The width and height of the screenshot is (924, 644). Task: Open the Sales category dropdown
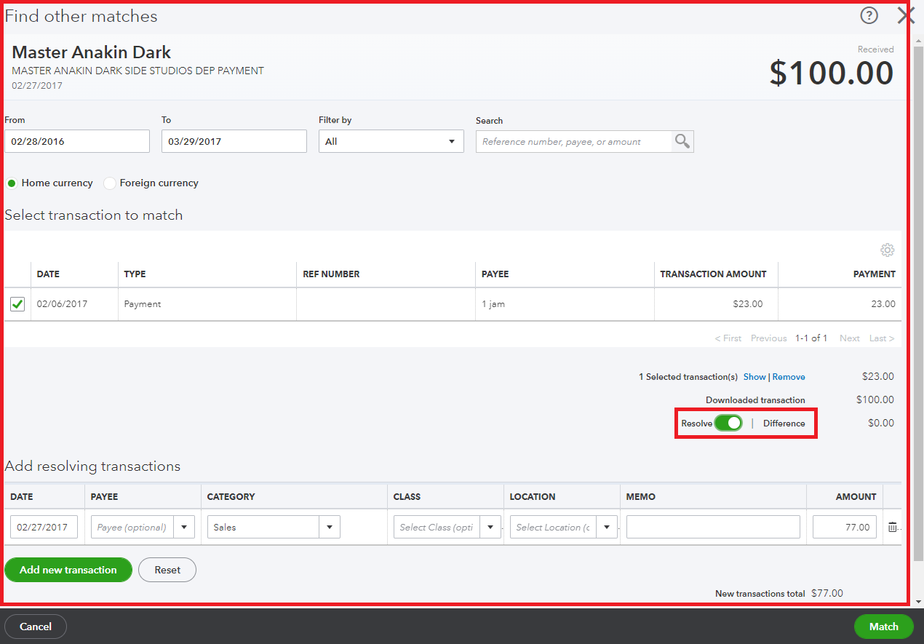click(x=329, y=526)
